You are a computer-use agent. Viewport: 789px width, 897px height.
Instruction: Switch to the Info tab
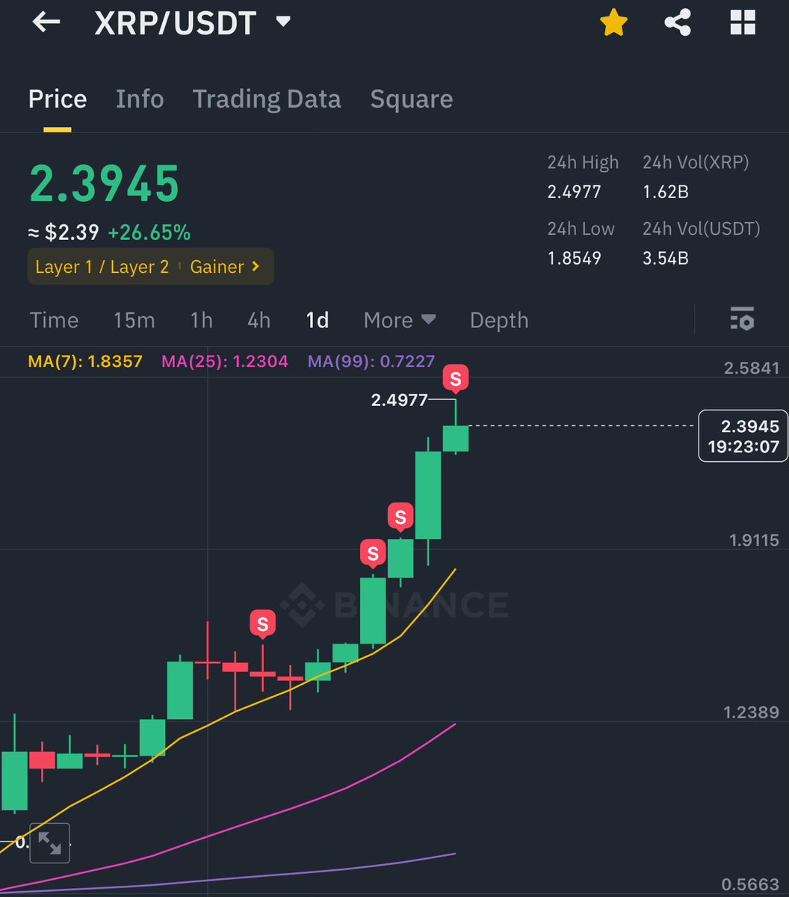tap(140, 99)
